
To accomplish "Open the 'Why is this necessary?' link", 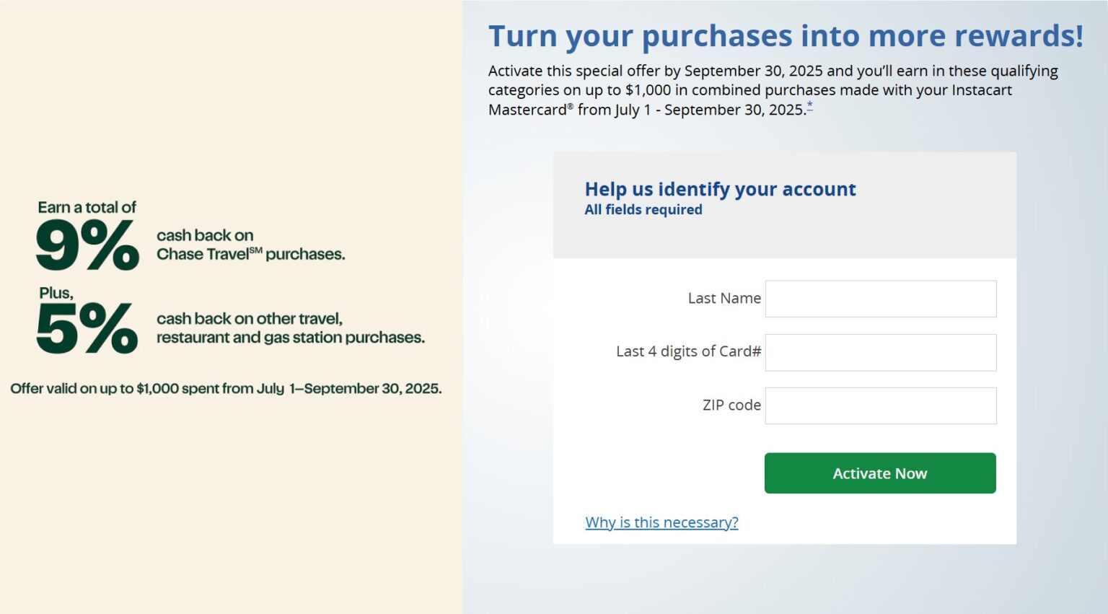I will [661, 522].
